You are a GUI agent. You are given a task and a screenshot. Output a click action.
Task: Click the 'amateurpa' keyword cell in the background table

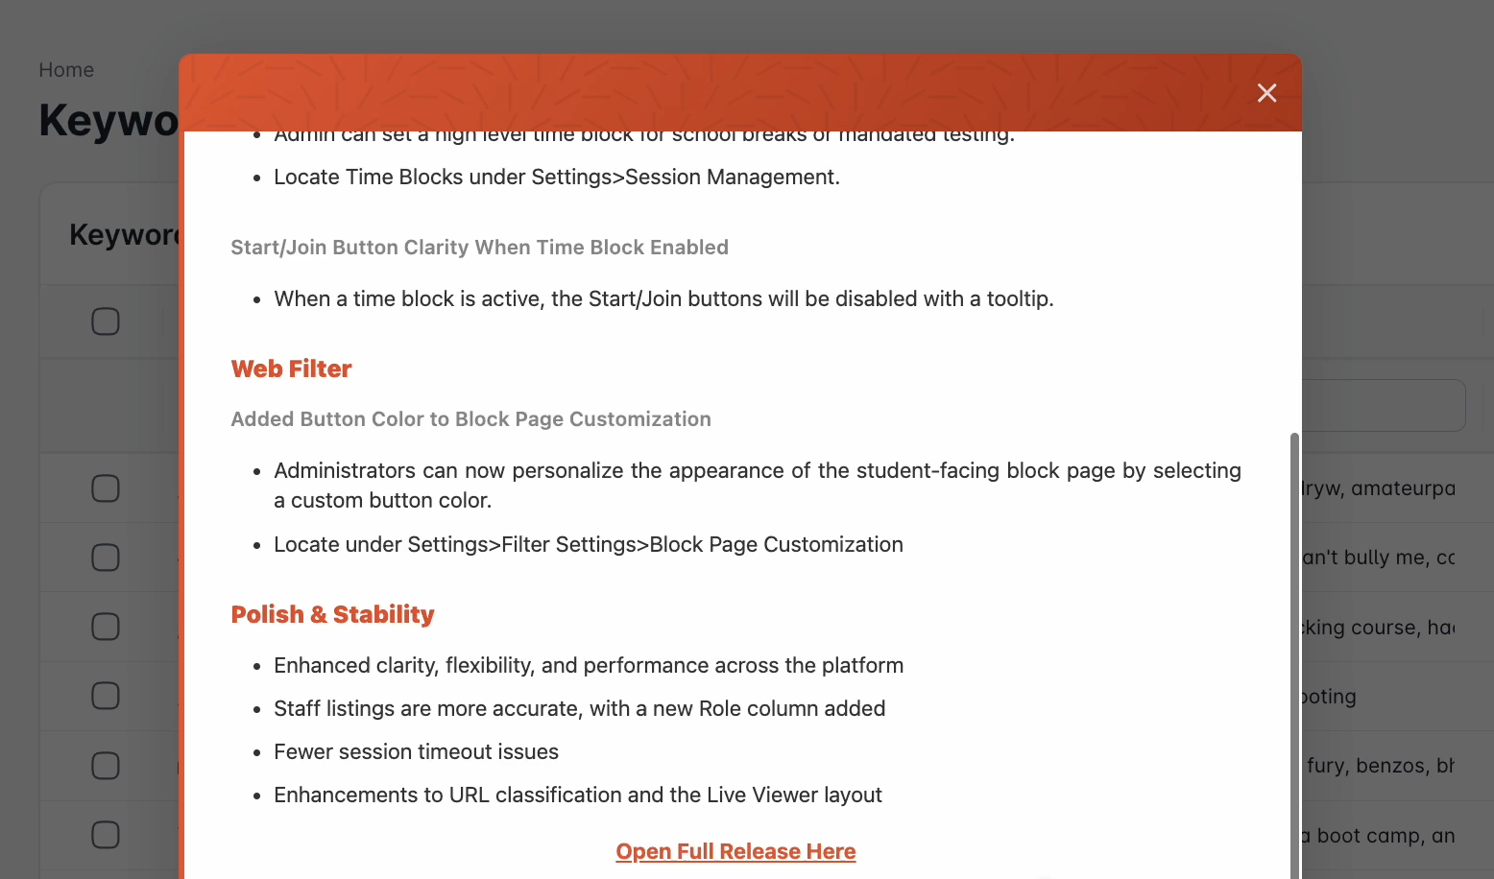[x=1379, y=488]
